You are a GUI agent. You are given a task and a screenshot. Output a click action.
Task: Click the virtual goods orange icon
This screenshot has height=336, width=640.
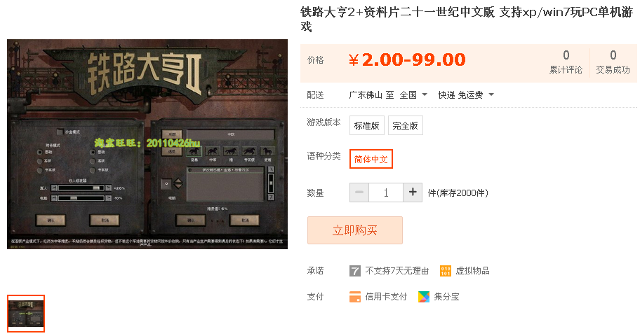click(446, 271)
